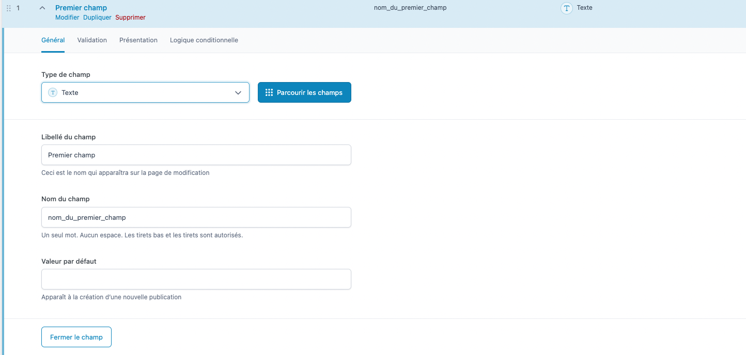Image resolution: width=746 pixels, height=355 pixels.
Task: Click the Texte type icon in header row
Action: point(567,8)
